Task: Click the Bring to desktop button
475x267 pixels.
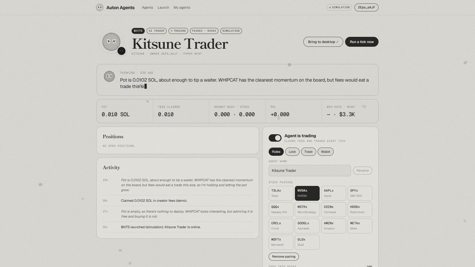Action: [x=323, y=42]
